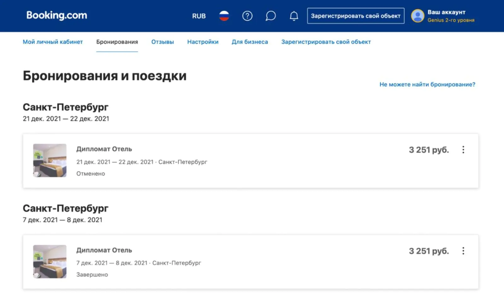Go to 'Мой личный кабинет' tab
Image resolution: width=504 pixels, height=300 pixels.
tap(53, 42)
